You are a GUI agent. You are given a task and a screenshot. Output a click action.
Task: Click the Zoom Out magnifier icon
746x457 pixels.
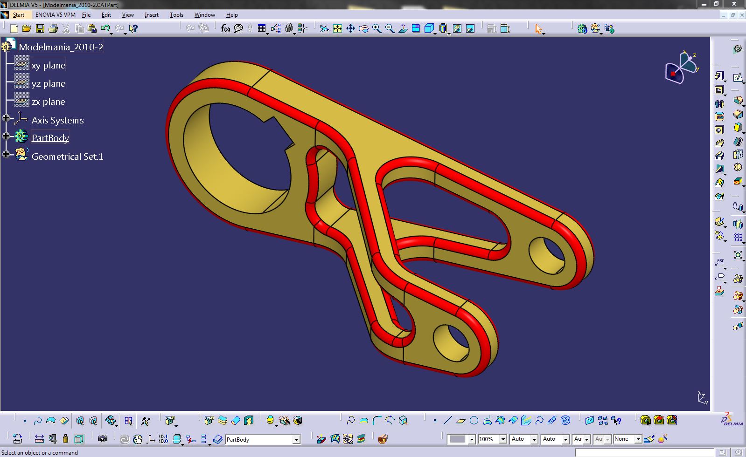tap(390, 28)
